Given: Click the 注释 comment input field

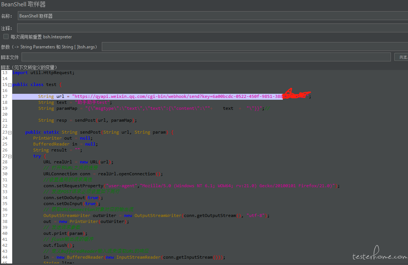Looking at the screenshot, I should tap(213, 28).
